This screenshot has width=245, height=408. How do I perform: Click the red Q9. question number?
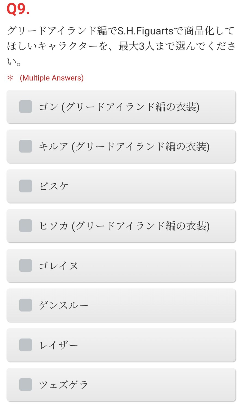18,9
